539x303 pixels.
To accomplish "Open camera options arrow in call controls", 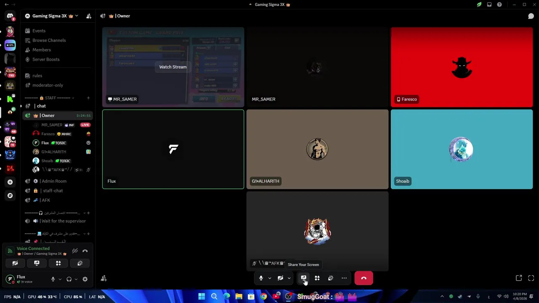I will coord(289,278).
